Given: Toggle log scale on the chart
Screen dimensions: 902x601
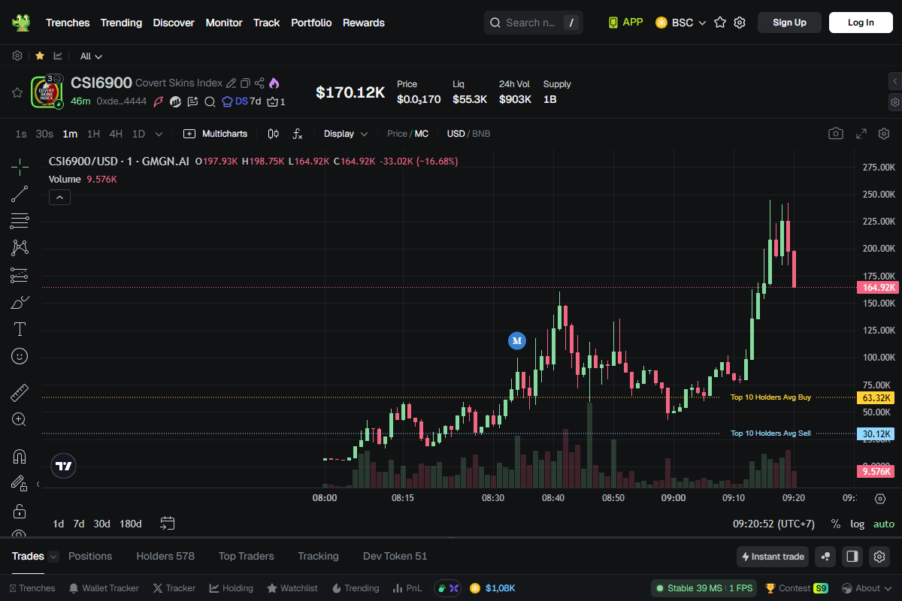Looking at the screenshot, I should coord(857,524).
